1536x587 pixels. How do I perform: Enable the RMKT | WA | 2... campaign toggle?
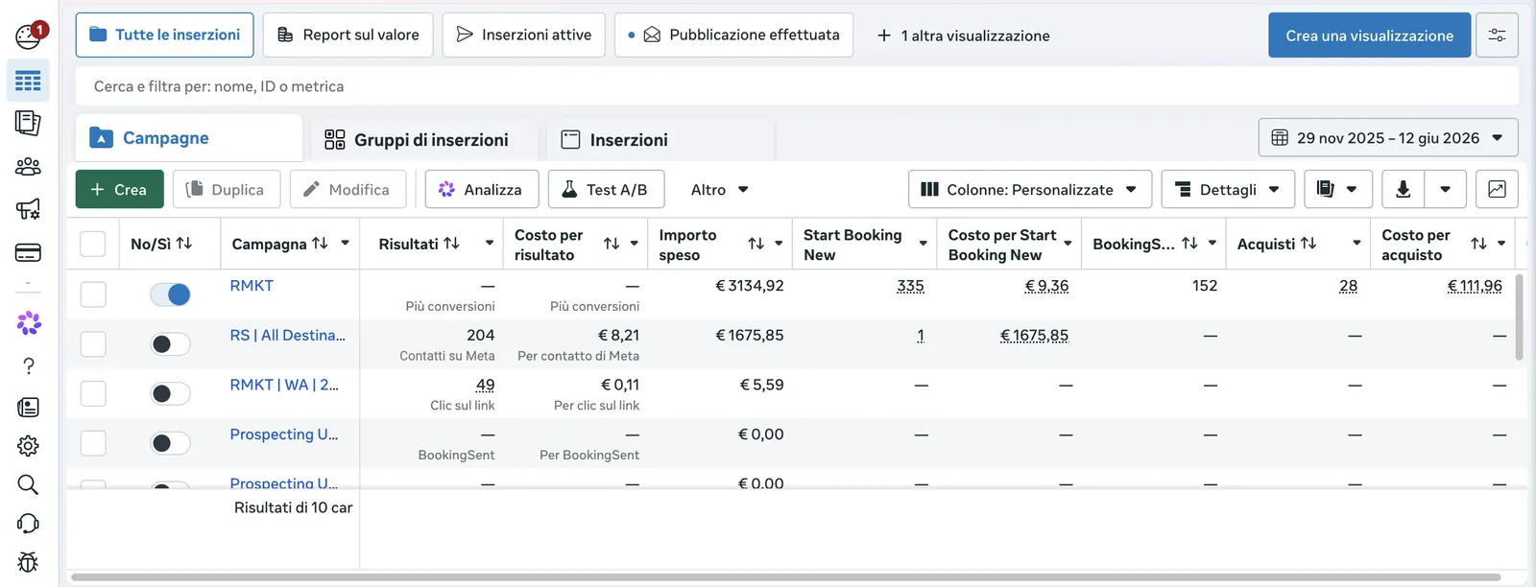[171, 393]
